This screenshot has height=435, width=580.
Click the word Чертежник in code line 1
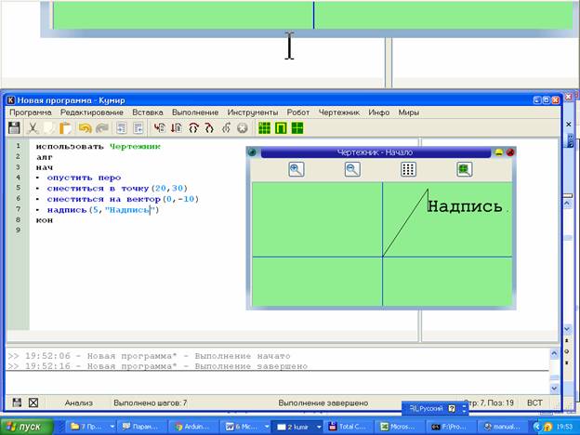(136, 147)
